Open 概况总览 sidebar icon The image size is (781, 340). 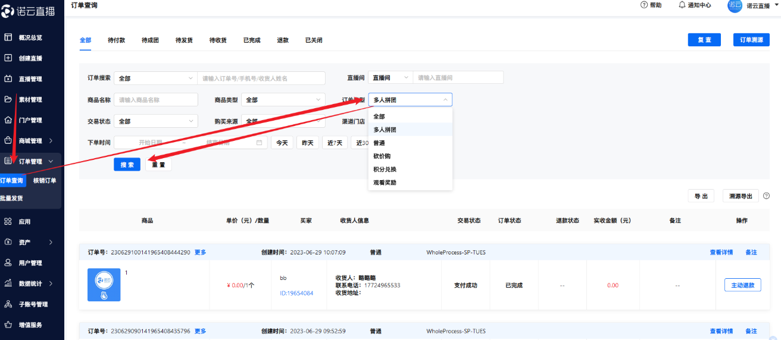(x=8, y=37)
